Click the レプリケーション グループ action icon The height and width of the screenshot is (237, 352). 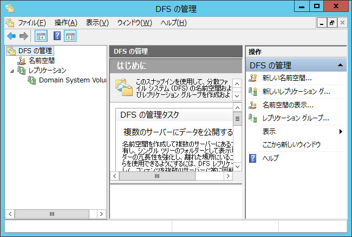click(x=253, y=118)
